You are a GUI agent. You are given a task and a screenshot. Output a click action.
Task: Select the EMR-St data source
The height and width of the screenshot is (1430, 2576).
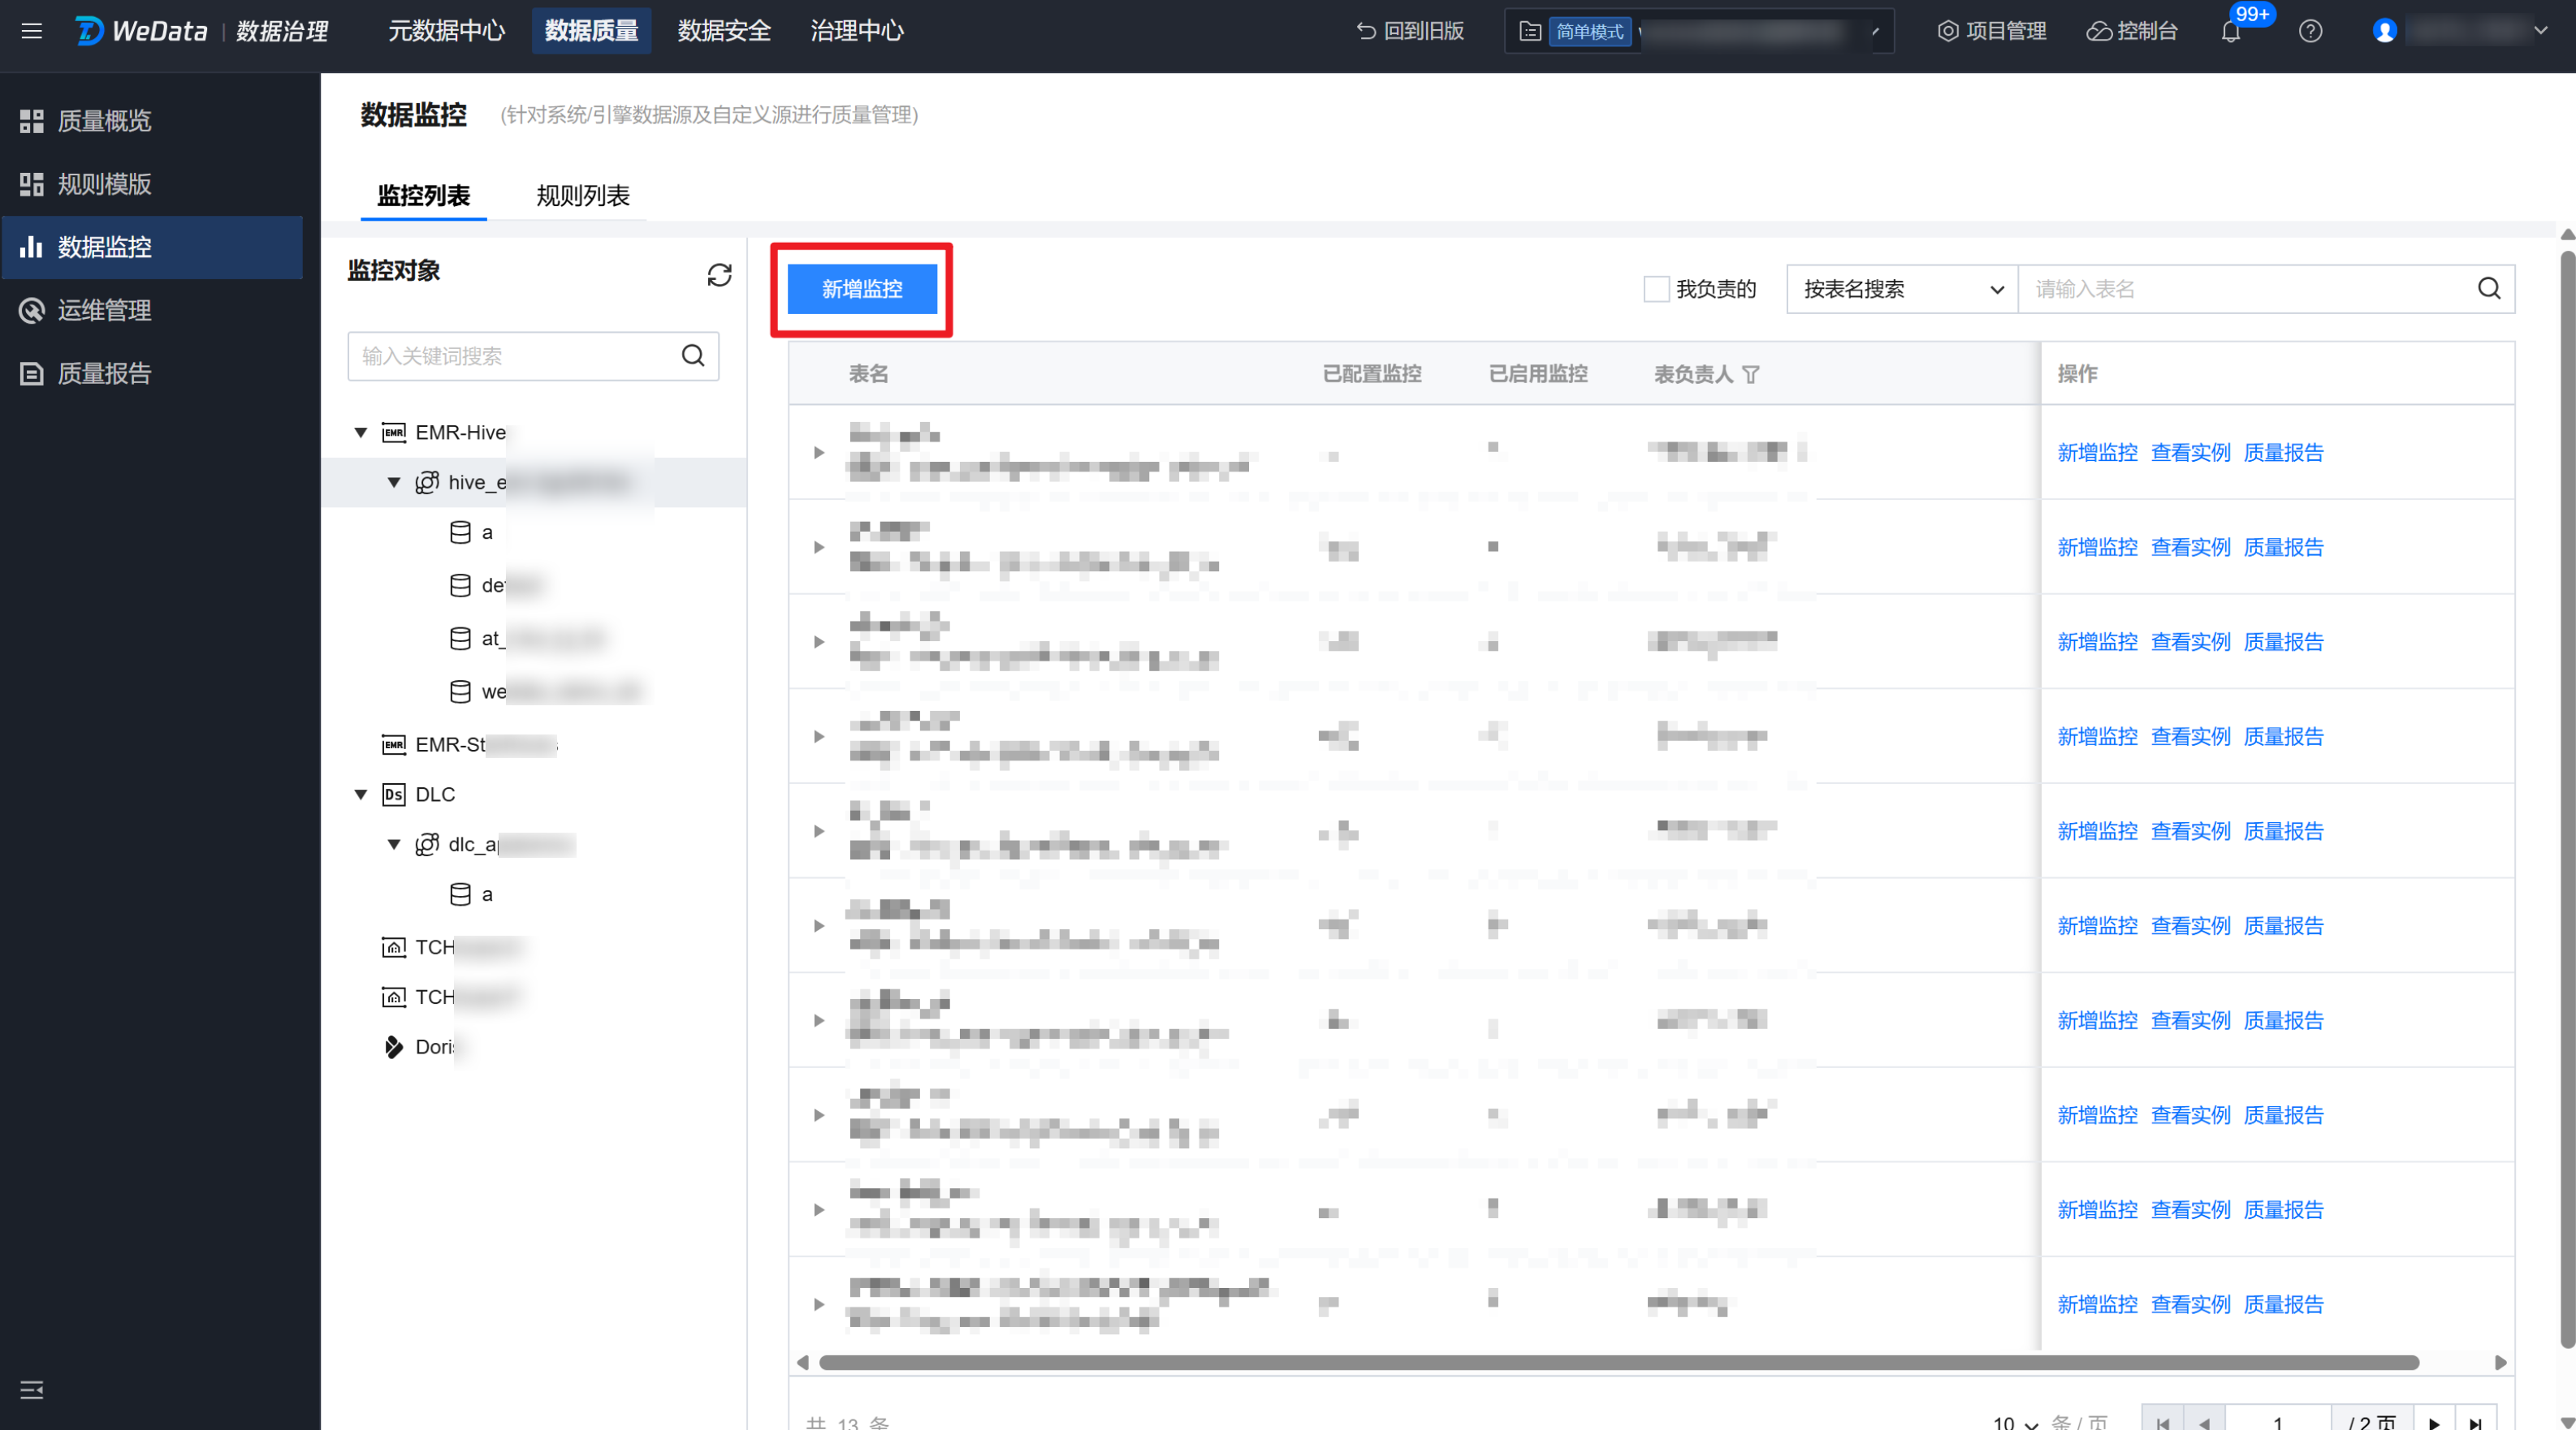pos(469,744)
